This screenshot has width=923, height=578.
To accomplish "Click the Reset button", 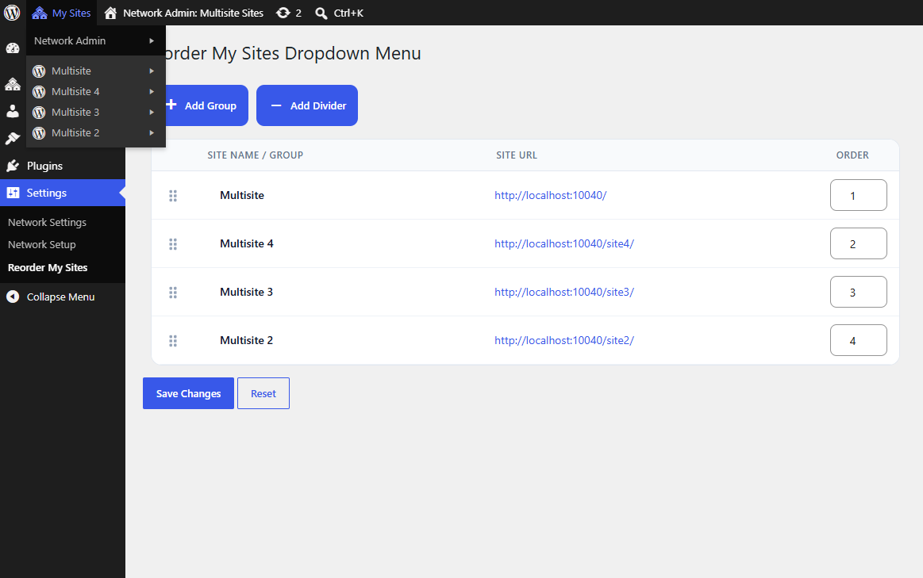I will coord(263,393).
